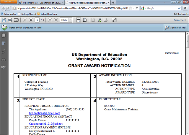Image resolution: width=189 pixels, height=135 pixels.
Task: Toggle fit one full page view
Action: 85,20
